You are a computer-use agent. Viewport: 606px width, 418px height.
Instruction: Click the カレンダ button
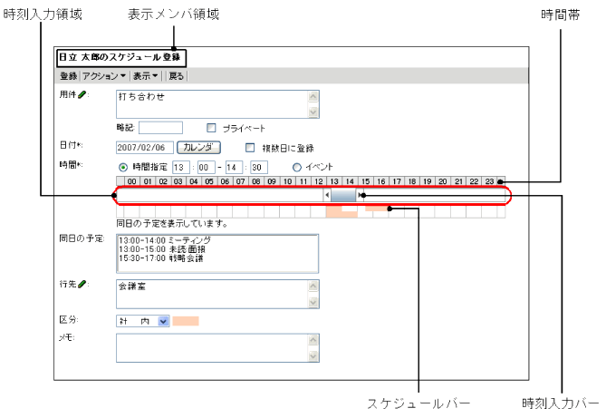click(198, 147)
